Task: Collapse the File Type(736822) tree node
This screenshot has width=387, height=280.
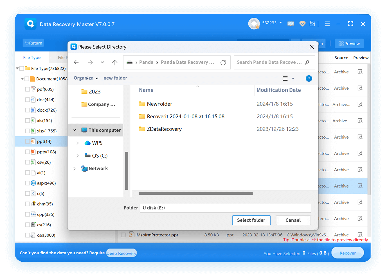Action: tap(17, 68)
